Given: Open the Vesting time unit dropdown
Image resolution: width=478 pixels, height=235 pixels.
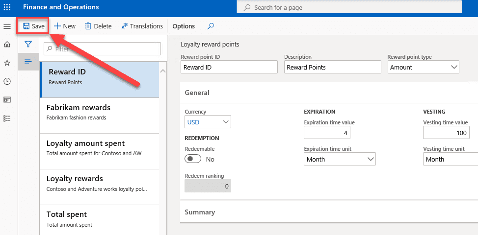Looking at the screenshot, I should coord(450,159).
